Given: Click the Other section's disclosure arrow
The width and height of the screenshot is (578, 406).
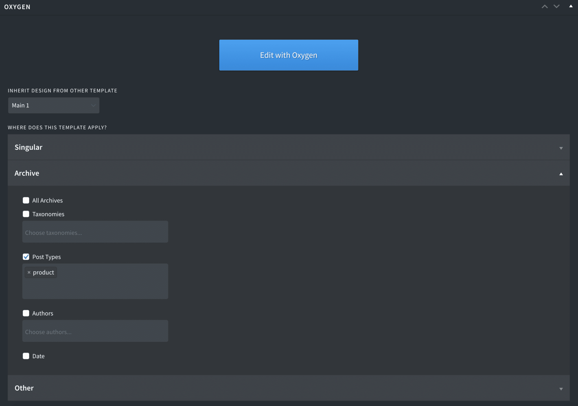Looking at the screenshot, I should [x=561, y=388].
